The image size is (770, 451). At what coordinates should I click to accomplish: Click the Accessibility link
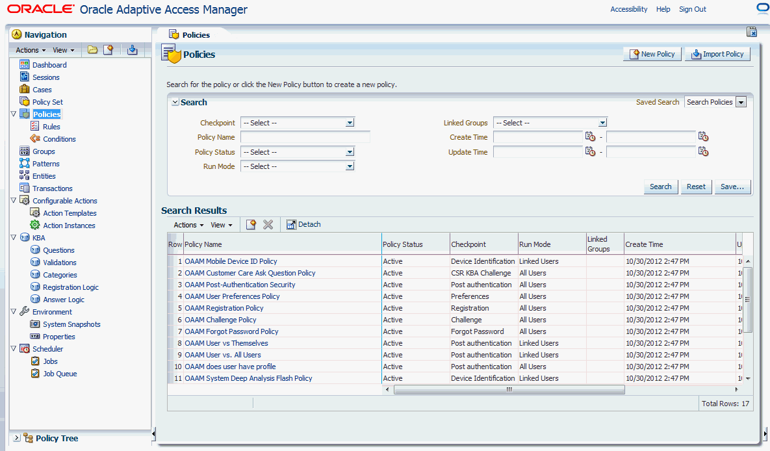[x=628, y=9]
